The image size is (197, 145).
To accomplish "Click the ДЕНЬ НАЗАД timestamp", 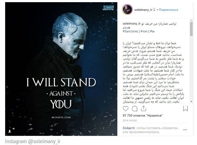I will [x=130, y=120].
